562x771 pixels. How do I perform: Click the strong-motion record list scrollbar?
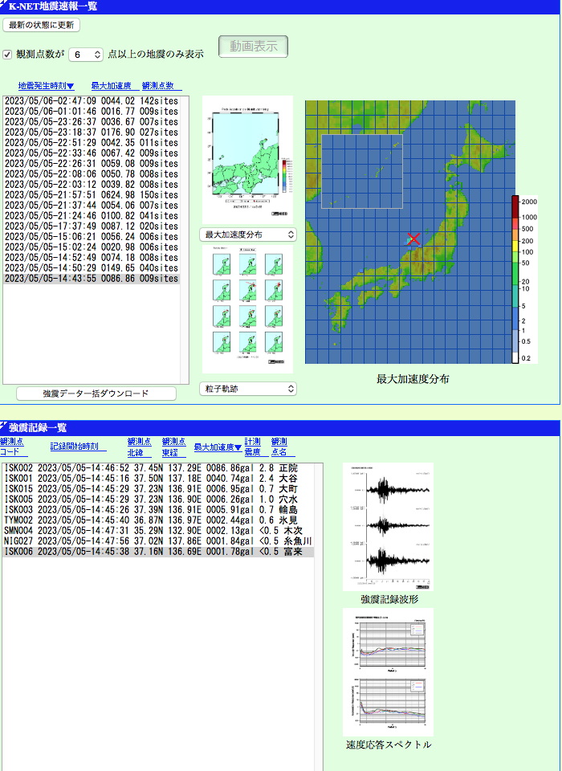pyautogui.click(x=319, y=617)
